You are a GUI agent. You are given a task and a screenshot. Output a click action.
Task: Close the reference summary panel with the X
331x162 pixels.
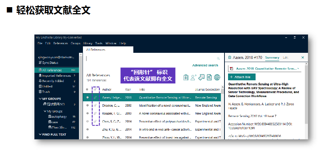pos(303,57)
